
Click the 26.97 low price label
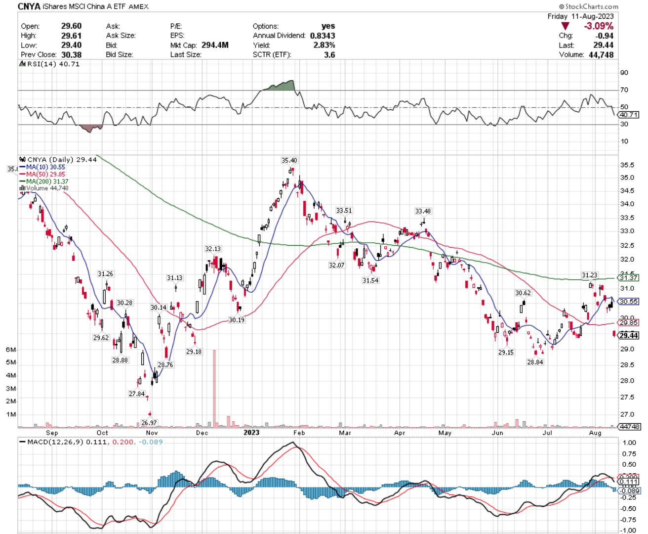[149, 423]
